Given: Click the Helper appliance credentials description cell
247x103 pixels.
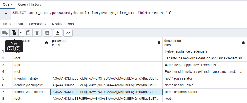Looking at the screenshot, I should [205, 51].
